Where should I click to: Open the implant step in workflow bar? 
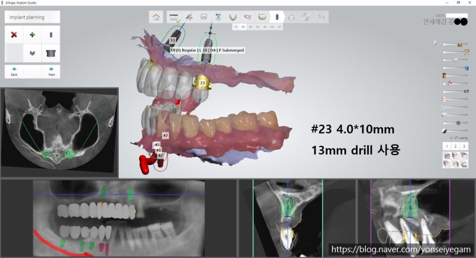pos(277,17)
